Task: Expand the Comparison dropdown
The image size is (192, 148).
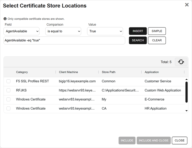Action: (63, 31)
